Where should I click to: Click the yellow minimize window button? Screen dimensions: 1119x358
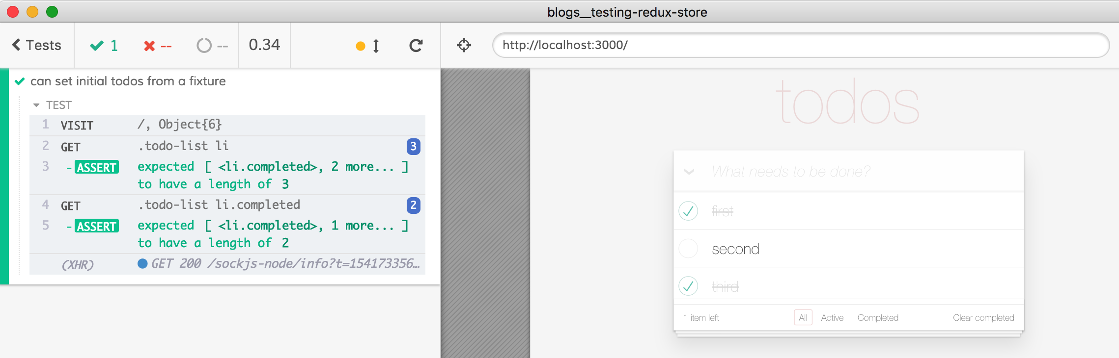(32, 12)
